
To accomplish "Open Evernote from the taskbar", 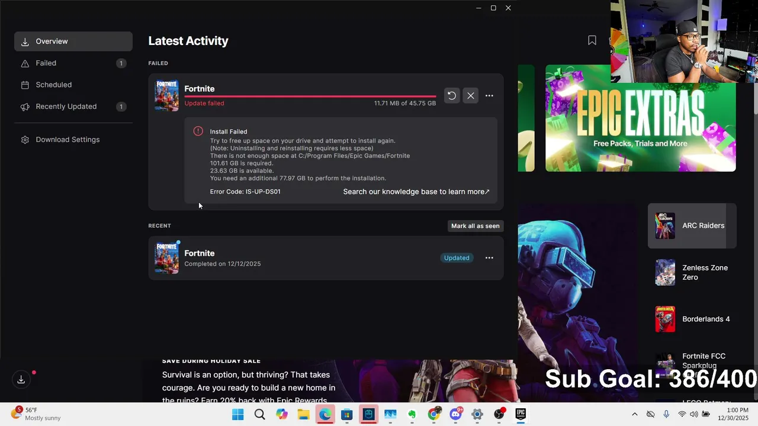I will click(412, 414).
